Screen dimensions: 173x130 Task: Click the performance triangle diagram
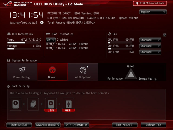[131, 74]
